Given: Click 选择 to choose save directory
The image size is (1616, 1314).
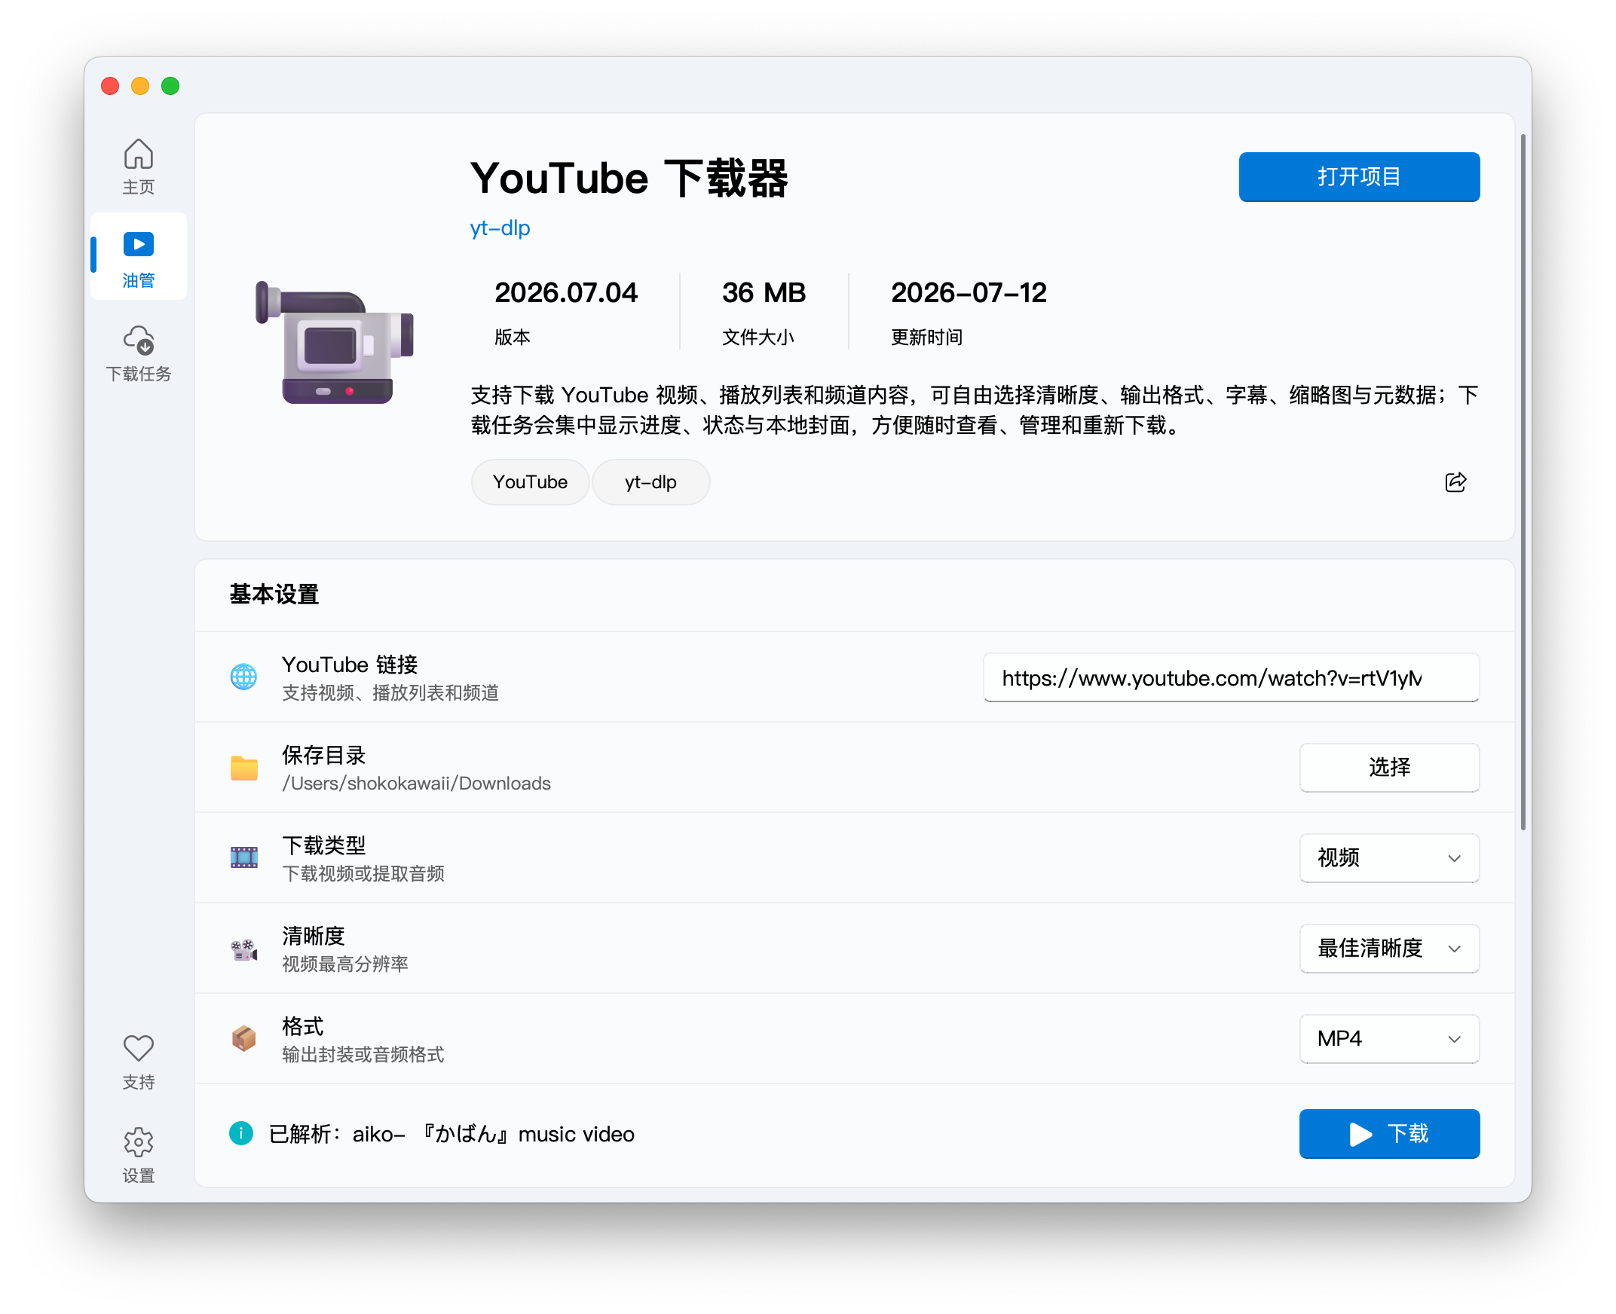Looking at the screenshot, I should click(x=1390, y=768).
